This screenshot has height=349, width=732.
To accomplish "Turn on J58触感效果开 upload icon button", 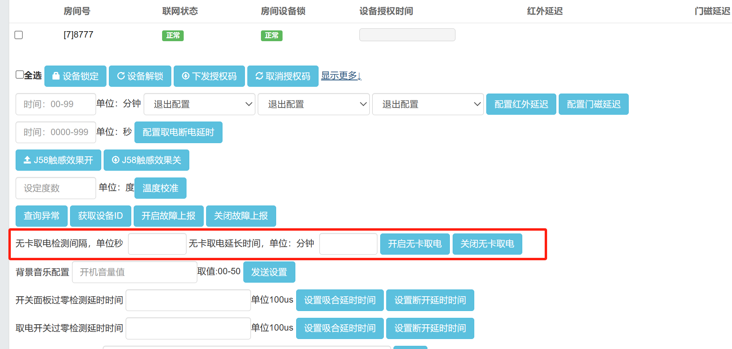I will coord(58,160).
